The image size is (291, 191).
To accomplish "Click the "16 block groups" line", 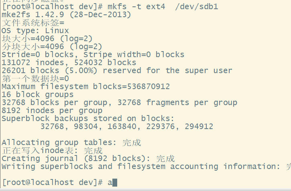I will click(38, 95).
